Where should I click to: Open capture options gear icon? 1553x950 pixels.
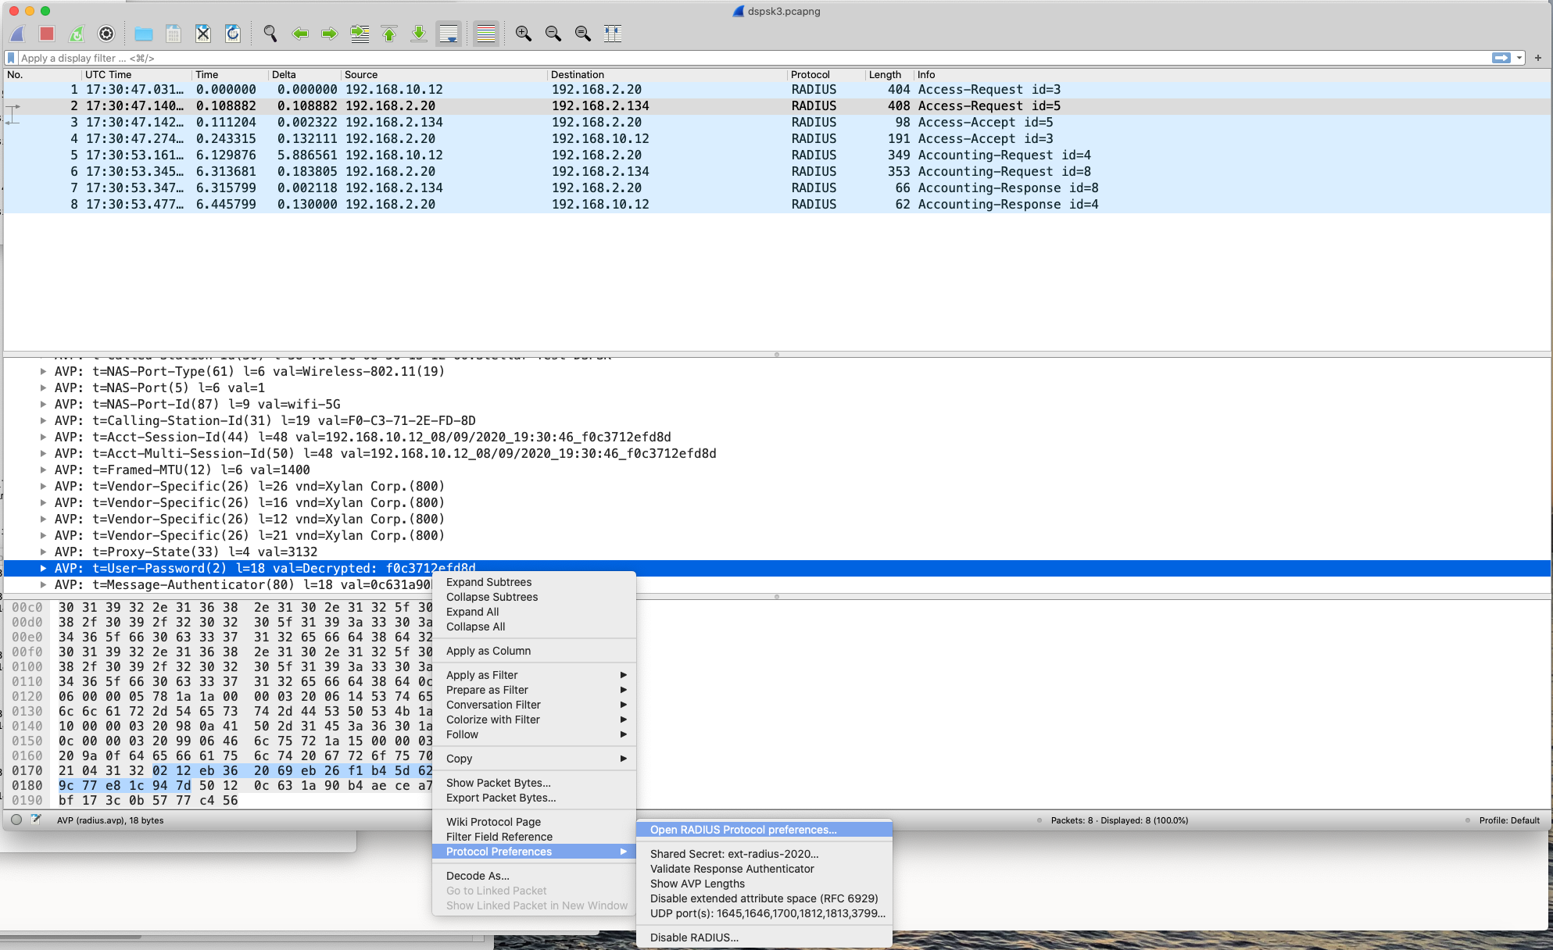[x=106, y=34]
